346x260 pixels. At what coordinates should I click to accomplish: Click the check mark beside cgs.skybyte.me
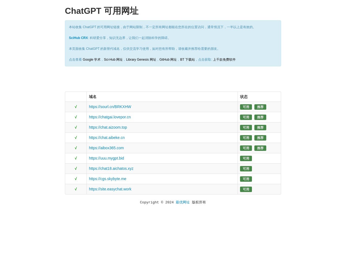(76, 179)
